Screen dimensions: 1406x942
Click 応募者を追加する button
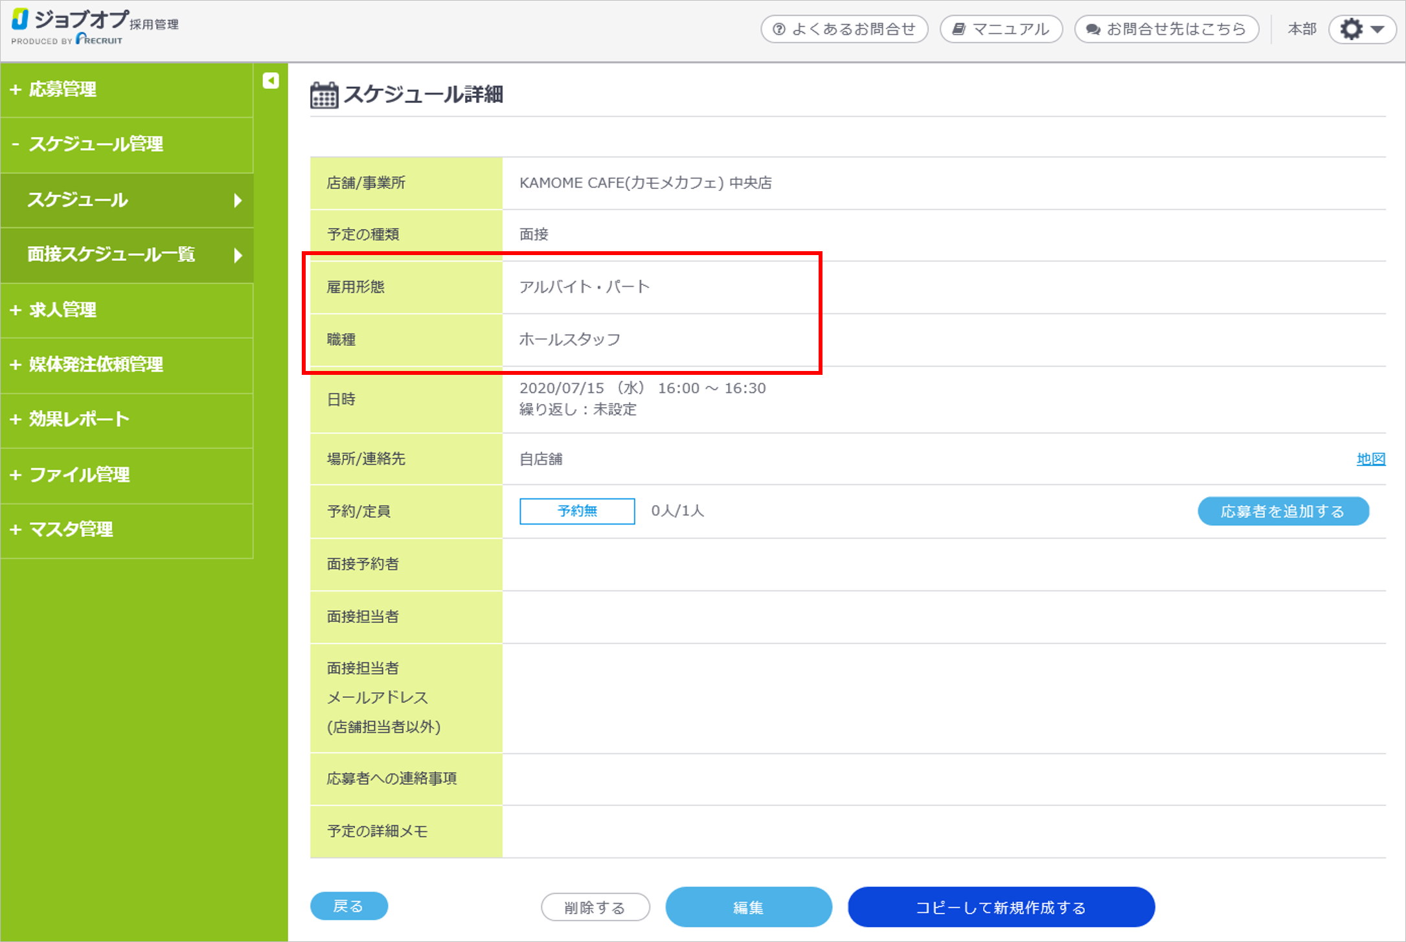(x=1282, y=511)
